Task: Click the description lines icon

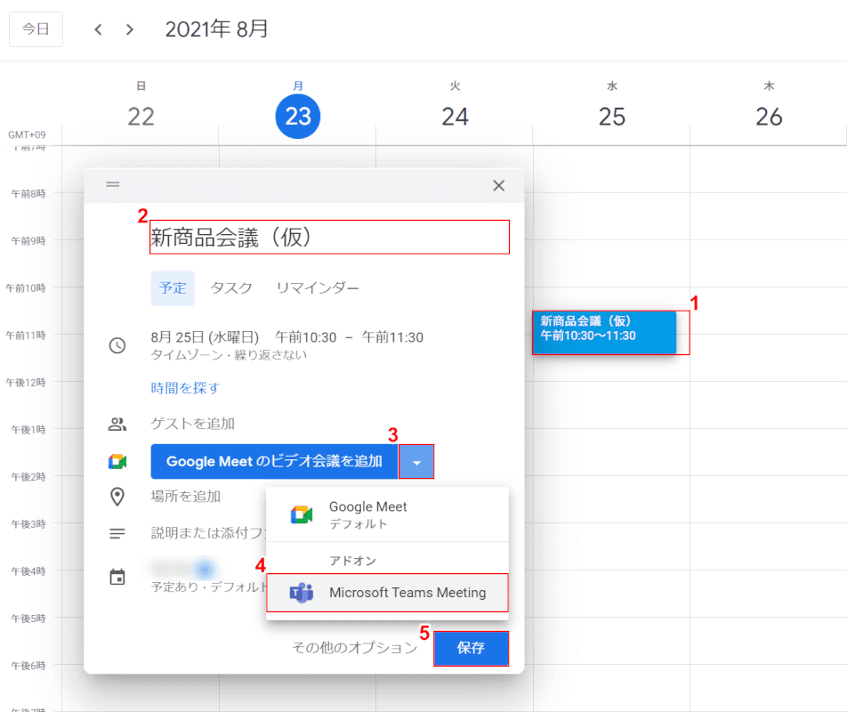Action: pyautogui.click(x=117, y=534)
